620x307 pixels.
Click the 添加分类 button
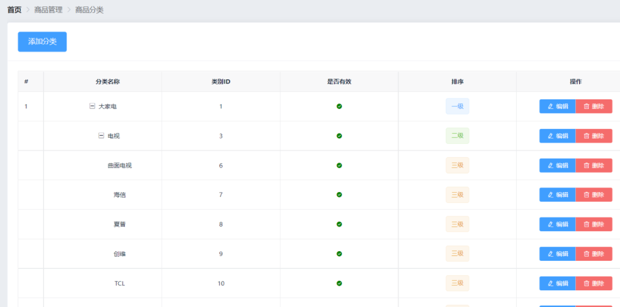[42, 42]
